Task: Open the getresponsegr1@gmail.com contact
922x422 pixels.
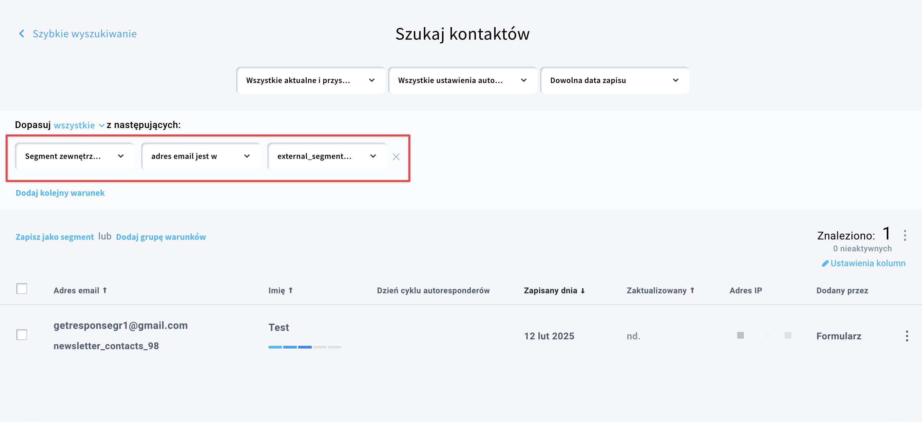Action: (x=121, y=325)
